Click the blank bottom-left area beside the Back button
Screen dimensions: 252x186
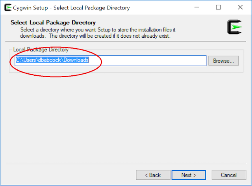coord(67,175)
